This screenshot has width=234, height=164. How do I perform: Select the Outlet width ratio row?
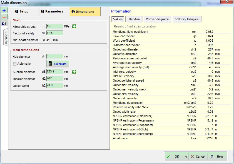[172, 112]
